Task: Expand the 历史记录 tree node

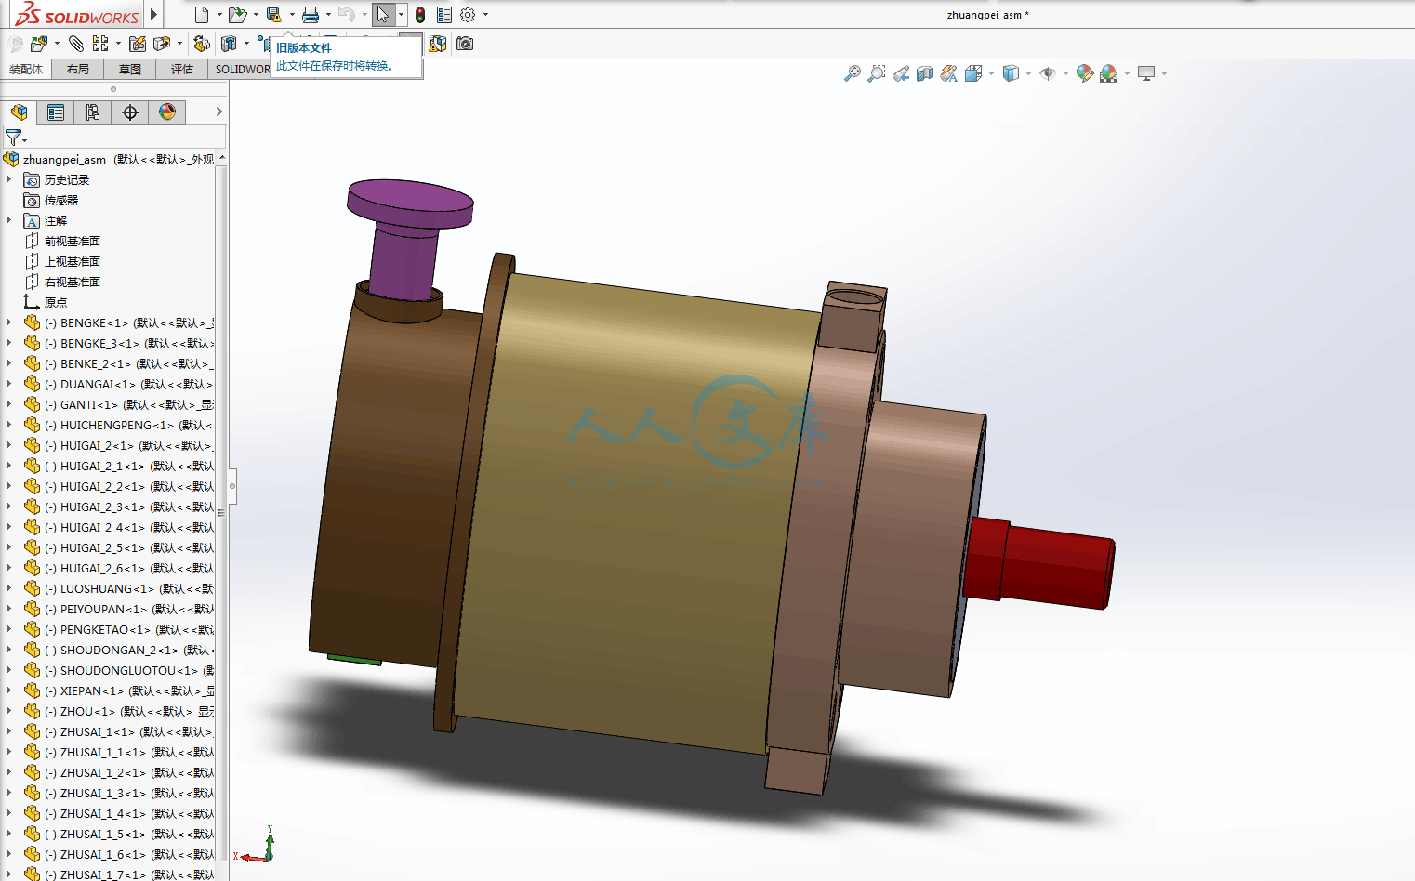Action: [x=9, y=179]
